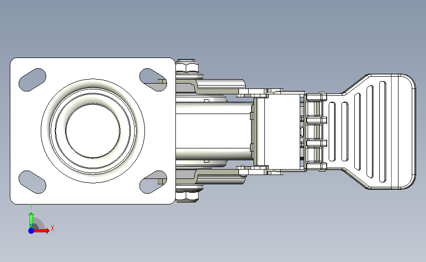Select the top hex nut on axle
426x262 pixels.
187,68
